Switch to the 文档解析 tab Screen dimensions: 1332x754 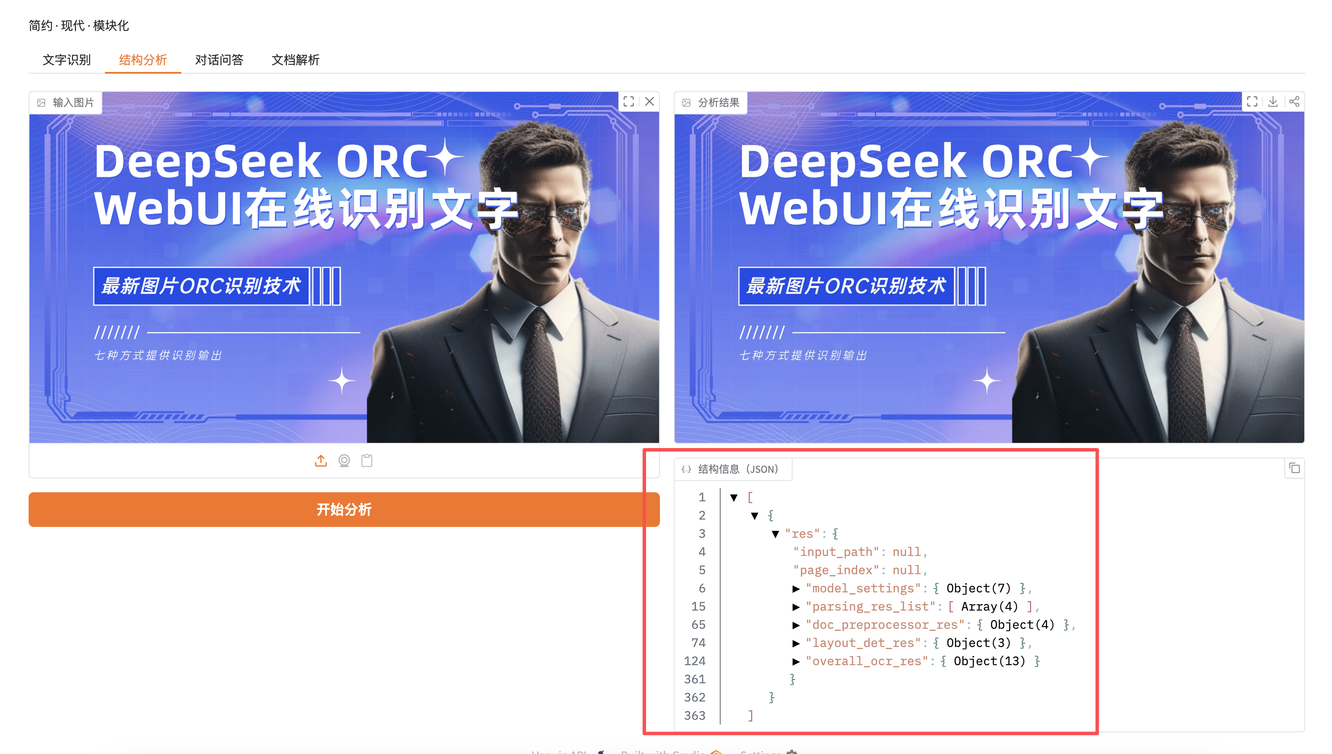(295, 60)
